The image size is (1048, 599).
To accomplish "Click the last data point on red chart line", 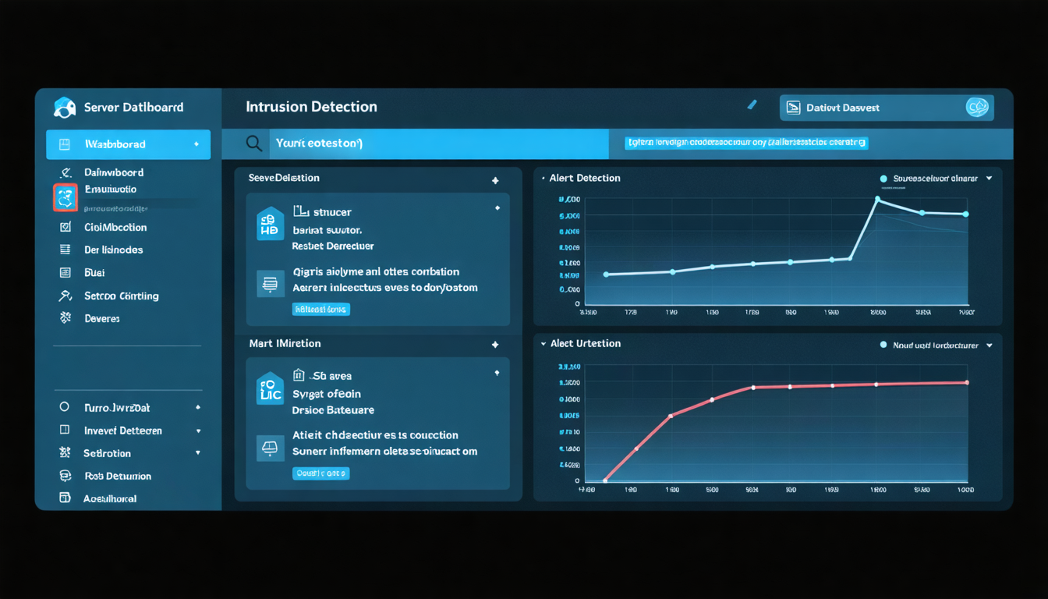I will coord(967,382).
